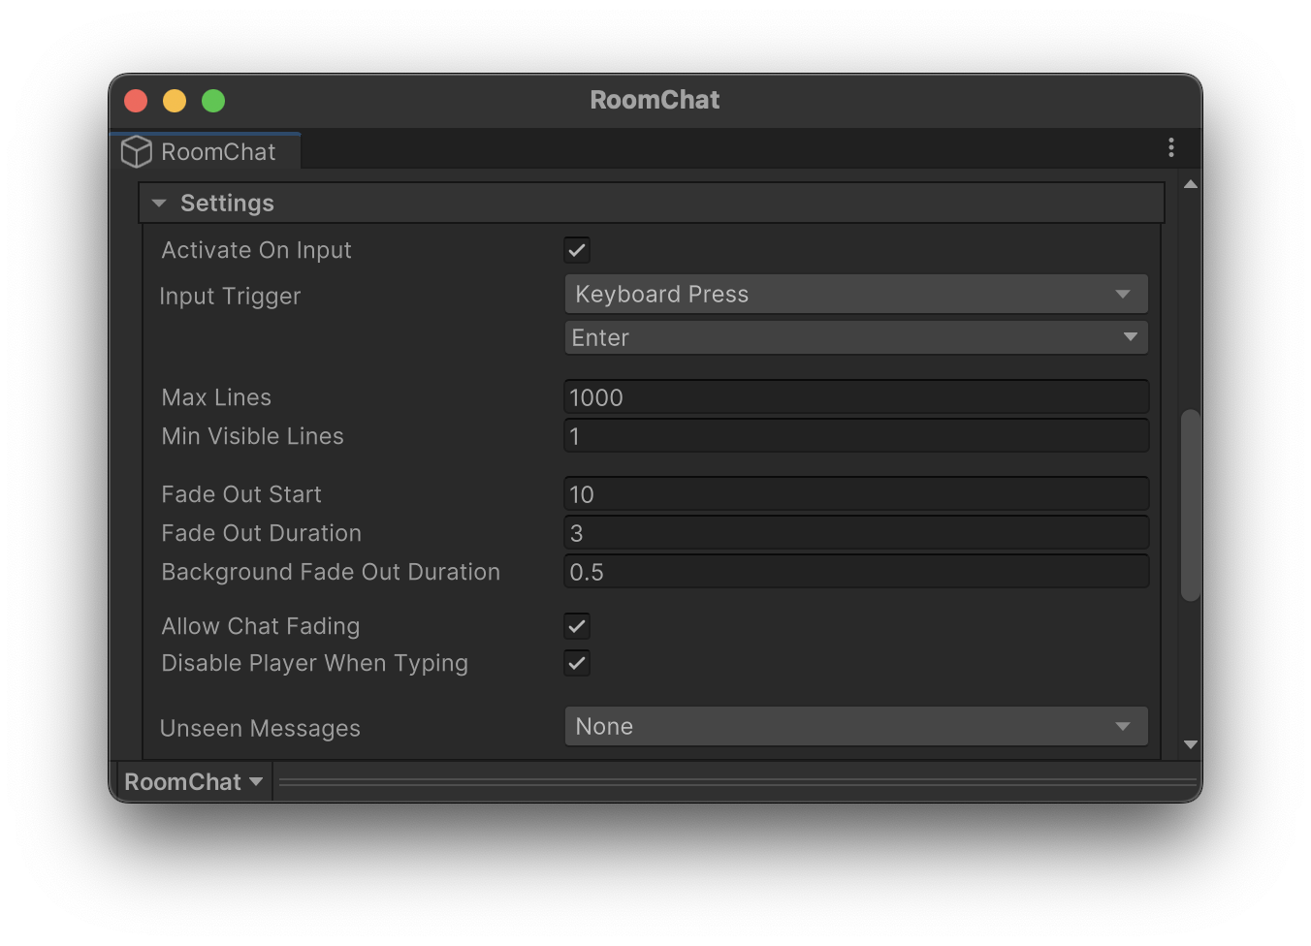Open the RoomChat bottom bar dropdown
The image size is (1311, 946).
[x=194, y=781]
